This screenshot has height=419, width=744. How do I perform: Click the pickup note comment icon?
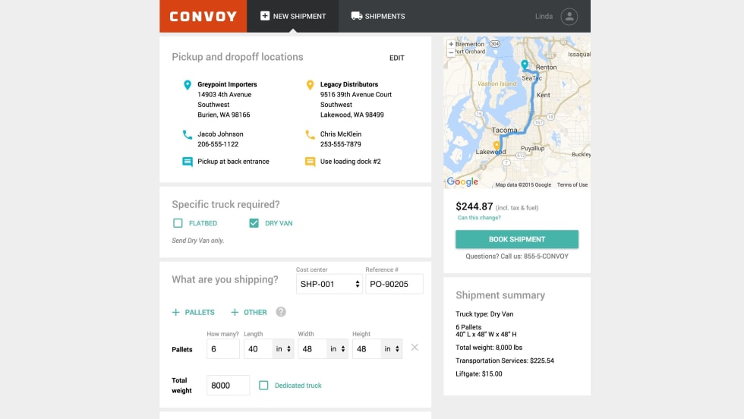[188, 162]
